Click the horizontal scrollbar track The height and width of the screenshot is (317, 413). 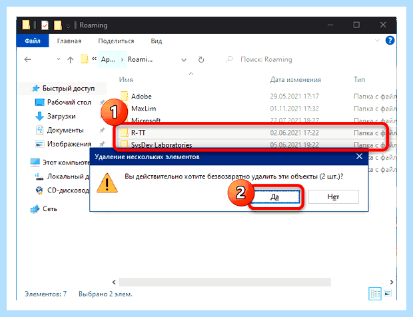[225, 282]
